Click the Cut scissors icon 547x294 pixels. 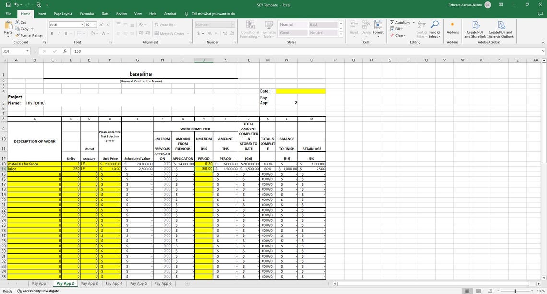pos(17,23)
